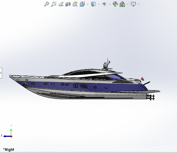
Task: Click the green Y axis on the triad
Action: [11, 130]
